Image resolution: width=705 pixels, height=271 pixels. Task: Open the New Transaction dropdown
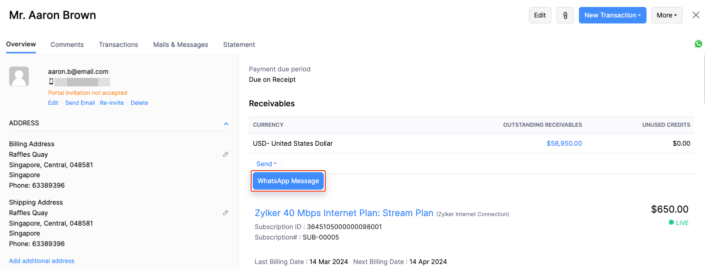pyautogui.click(x=612, y=15)
